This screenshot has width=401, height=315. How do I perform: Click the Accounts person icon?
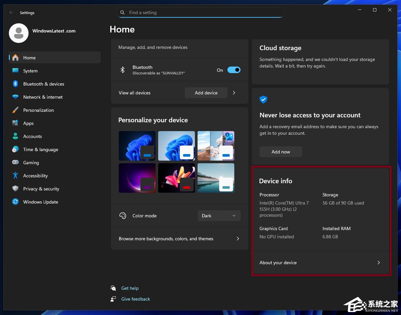click(15, 136)
